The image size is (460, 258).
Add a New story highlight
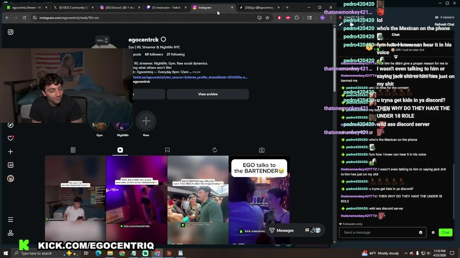(x=146, y=124)
